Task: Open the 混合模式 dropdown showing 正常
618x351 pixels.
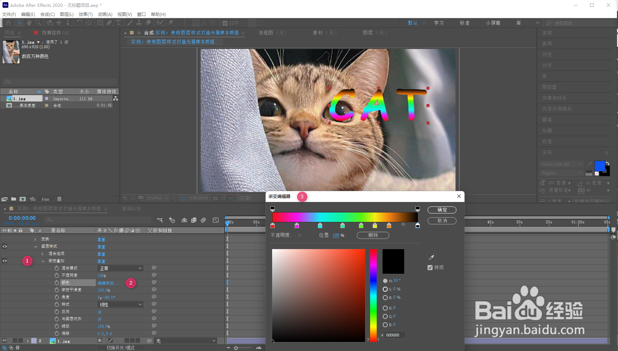Action: (x=120, y=268)
